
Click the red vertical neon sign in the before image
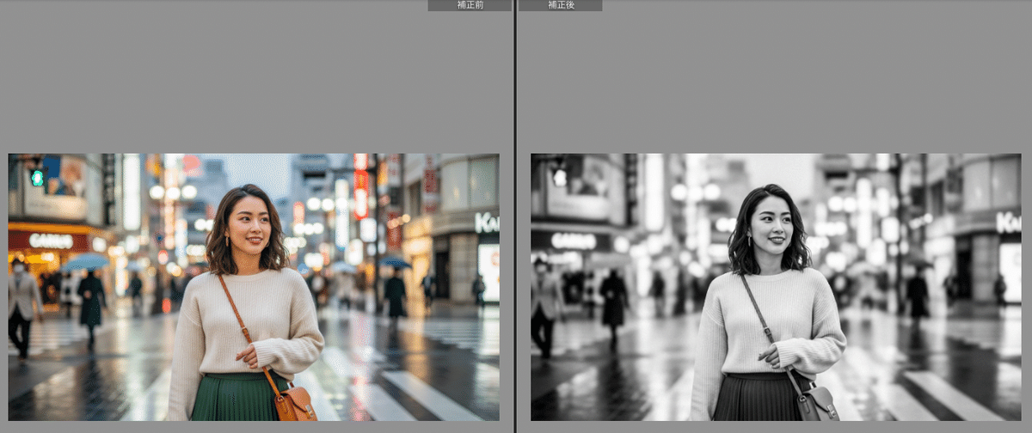point(361,186)
